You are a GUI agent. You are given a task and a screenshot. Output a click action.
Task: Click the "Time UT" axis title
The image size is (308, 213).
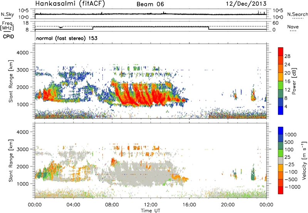pyautogui.click(x=151, y=211)
